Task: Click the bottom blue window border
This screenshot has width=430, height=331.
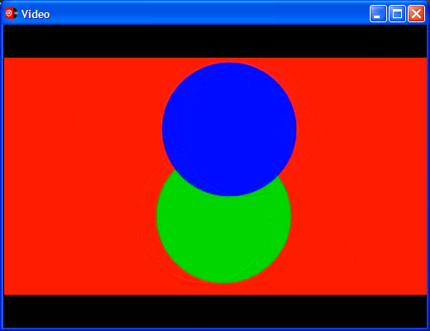Action: (x=215, y=329)
